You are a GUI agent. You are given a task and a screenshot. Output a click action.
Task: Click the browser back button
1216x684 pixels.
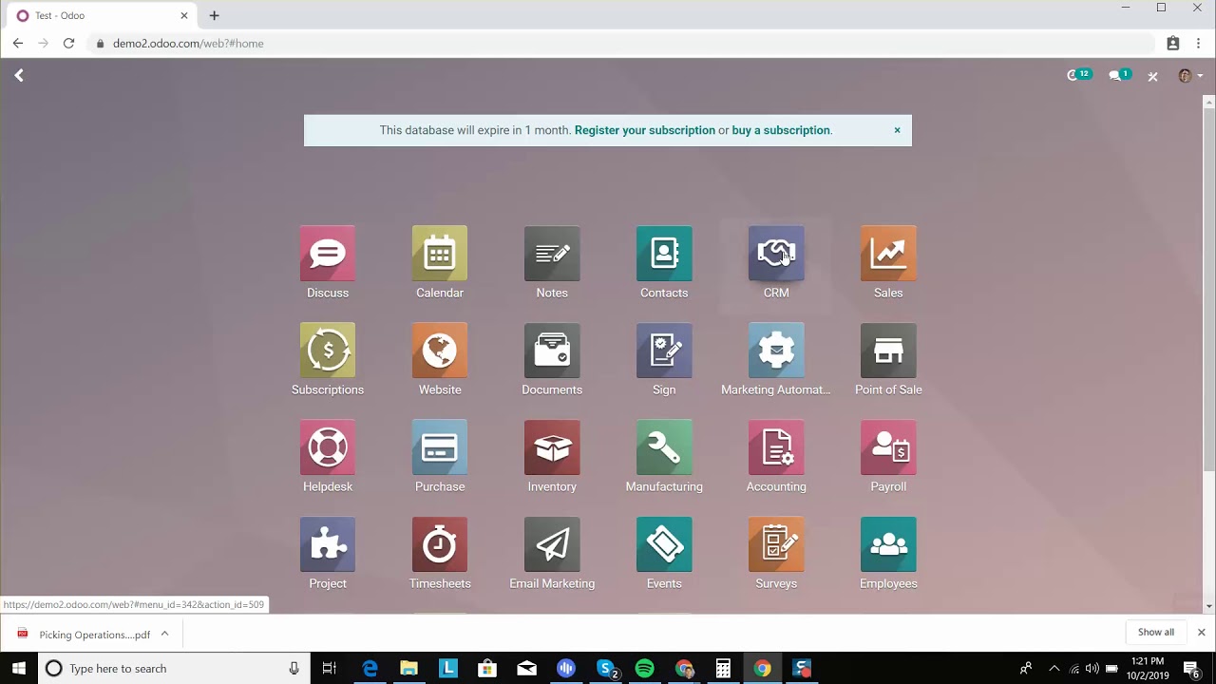18,43
